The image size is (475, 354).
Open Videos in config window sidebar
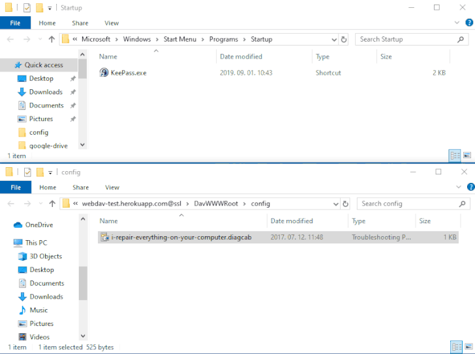(39, 337)
